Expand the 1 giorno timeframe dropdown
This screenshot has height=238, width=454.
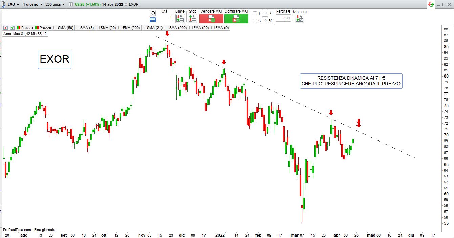pyautogui.click(x=33, y=5)
